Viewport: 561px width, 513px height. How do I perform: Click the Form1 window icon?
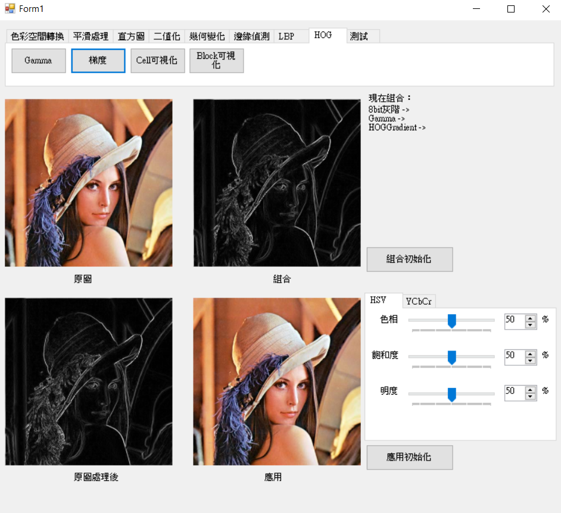click(10, 8)
